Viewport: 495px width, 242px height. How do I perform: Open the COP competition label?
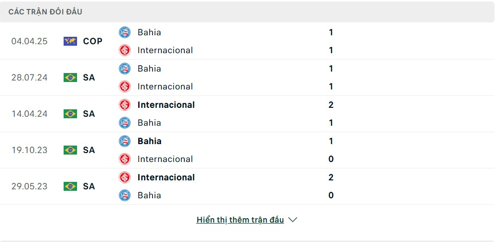click(x=92, y=41)
